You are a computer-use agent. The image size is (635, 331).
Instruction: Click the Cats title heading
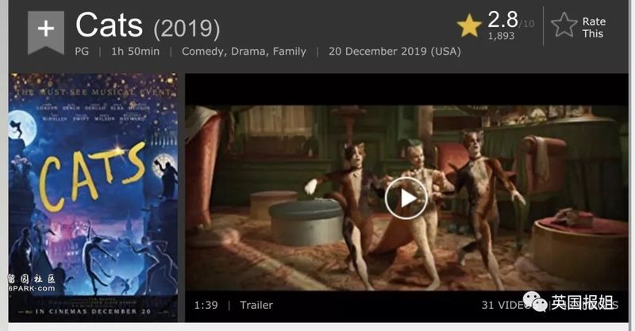110,25
